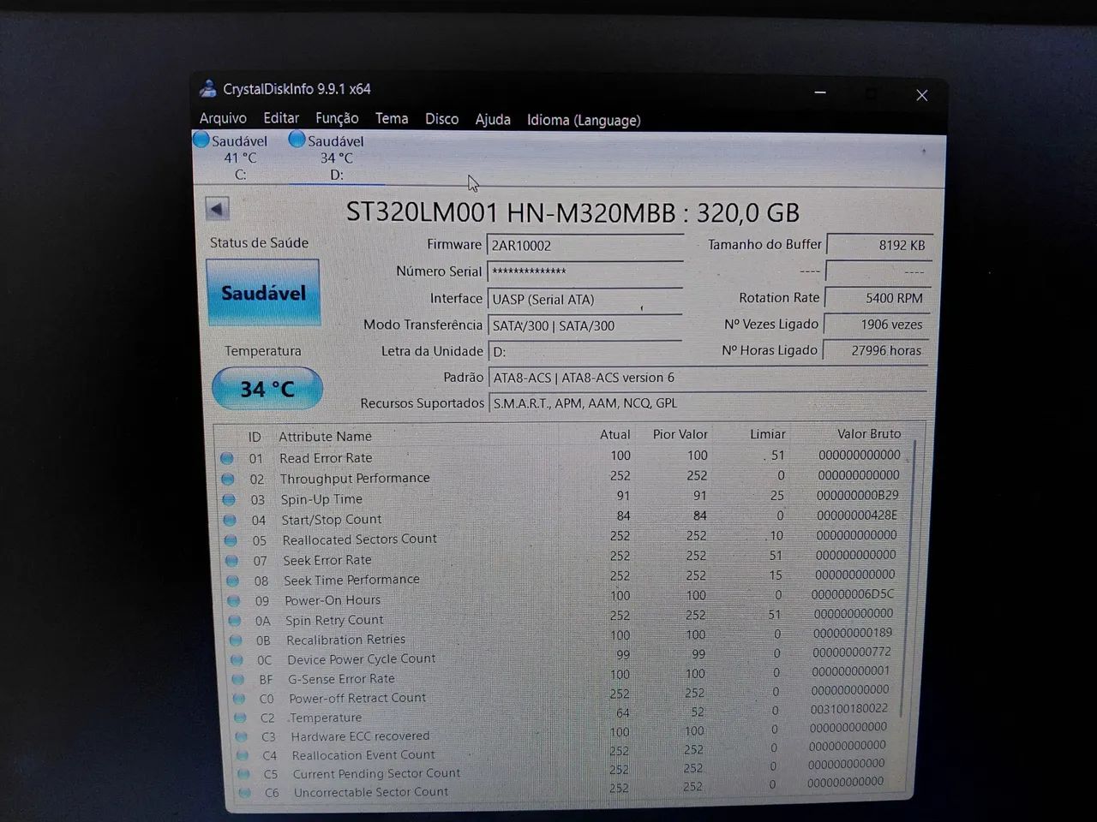Click the rotation rate value 5400 RPM
The height and width of the screenshot is (822, 1097).
coord(878,298)
